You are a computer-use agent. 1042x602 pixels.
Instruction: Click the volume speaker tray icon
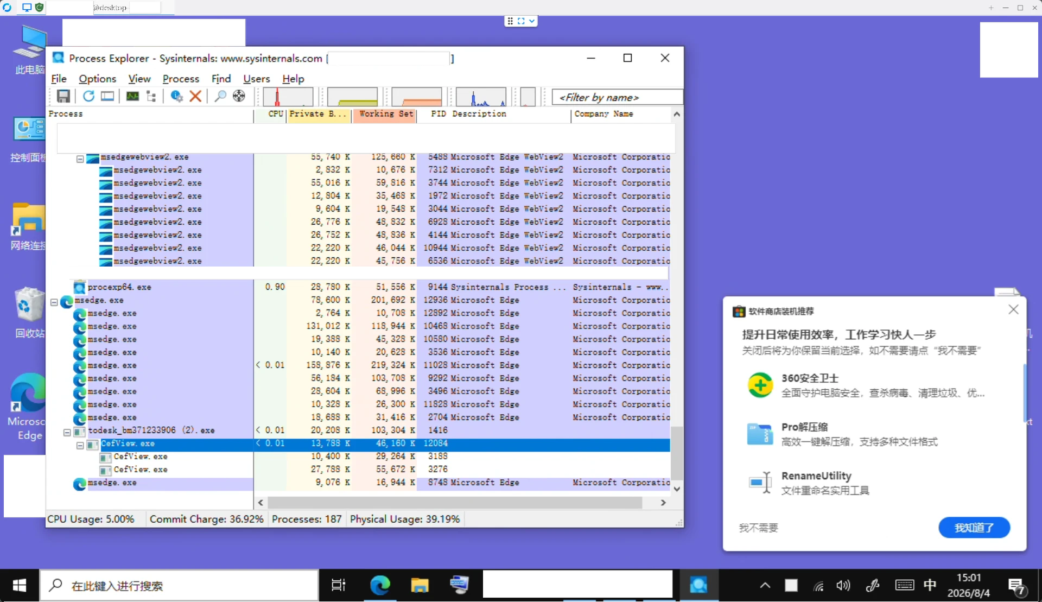[x=843, y=585]
